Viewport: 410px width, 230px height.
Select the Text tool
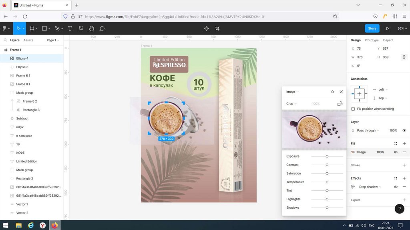click(x=70, y=28)
